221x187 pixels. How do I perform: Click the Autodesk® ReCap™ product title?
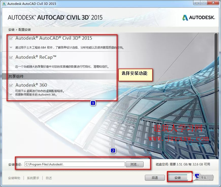[x=36, y=57]
